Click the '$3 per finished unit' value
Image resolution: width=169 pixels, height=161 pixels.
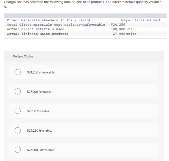click(141, 20)
